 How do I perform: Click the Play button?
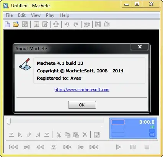click(119, 147)
